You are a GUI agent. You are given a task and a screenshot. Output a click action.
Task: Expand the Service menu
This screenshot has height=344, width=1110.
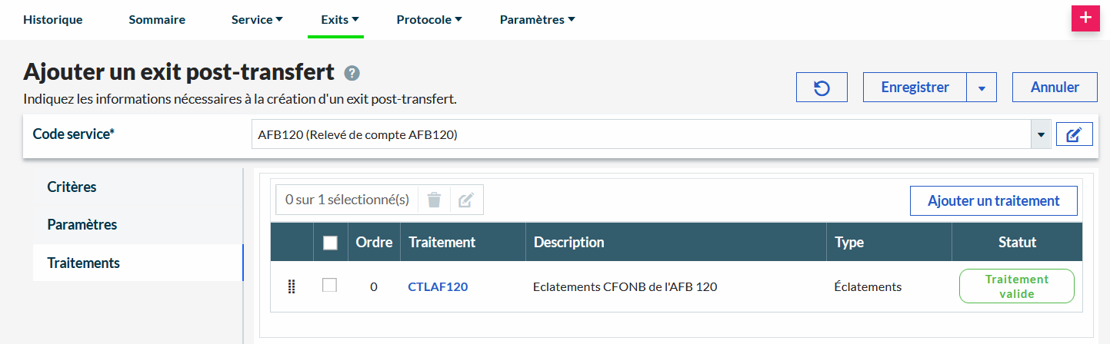click(x=257, y=20)
